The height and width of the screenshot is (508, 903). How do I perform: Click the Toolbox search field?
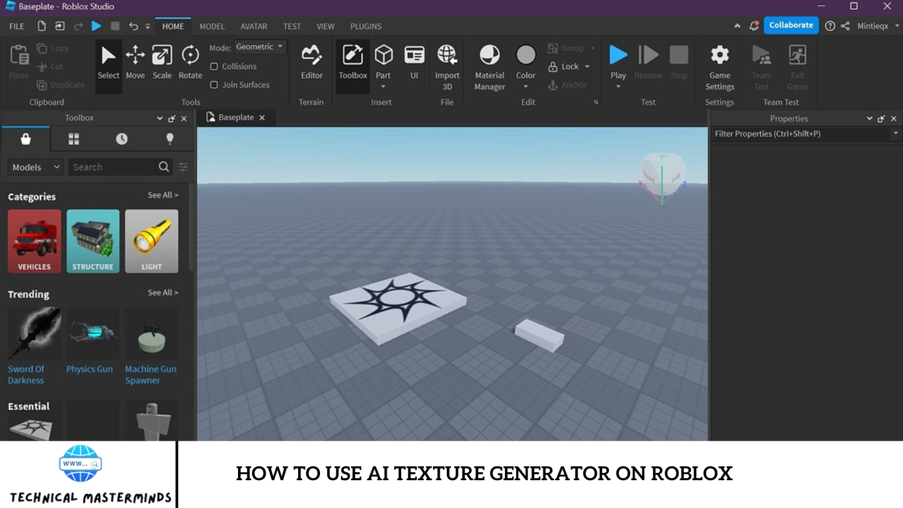[x=112, y=167]
